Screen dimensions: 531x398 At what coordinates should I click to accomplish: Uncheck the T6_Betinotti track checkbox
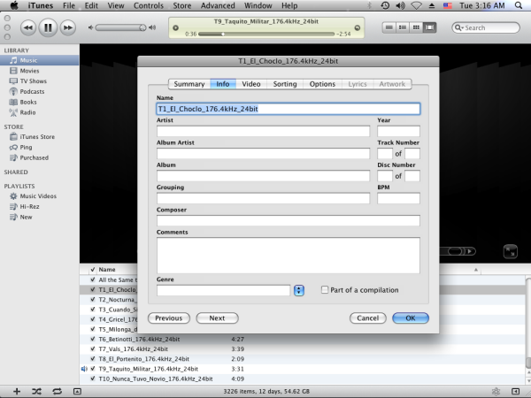point(92,339)
